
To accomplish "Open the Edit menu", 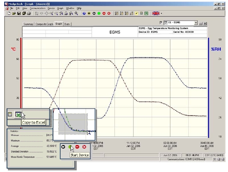I will coord(18,8).
